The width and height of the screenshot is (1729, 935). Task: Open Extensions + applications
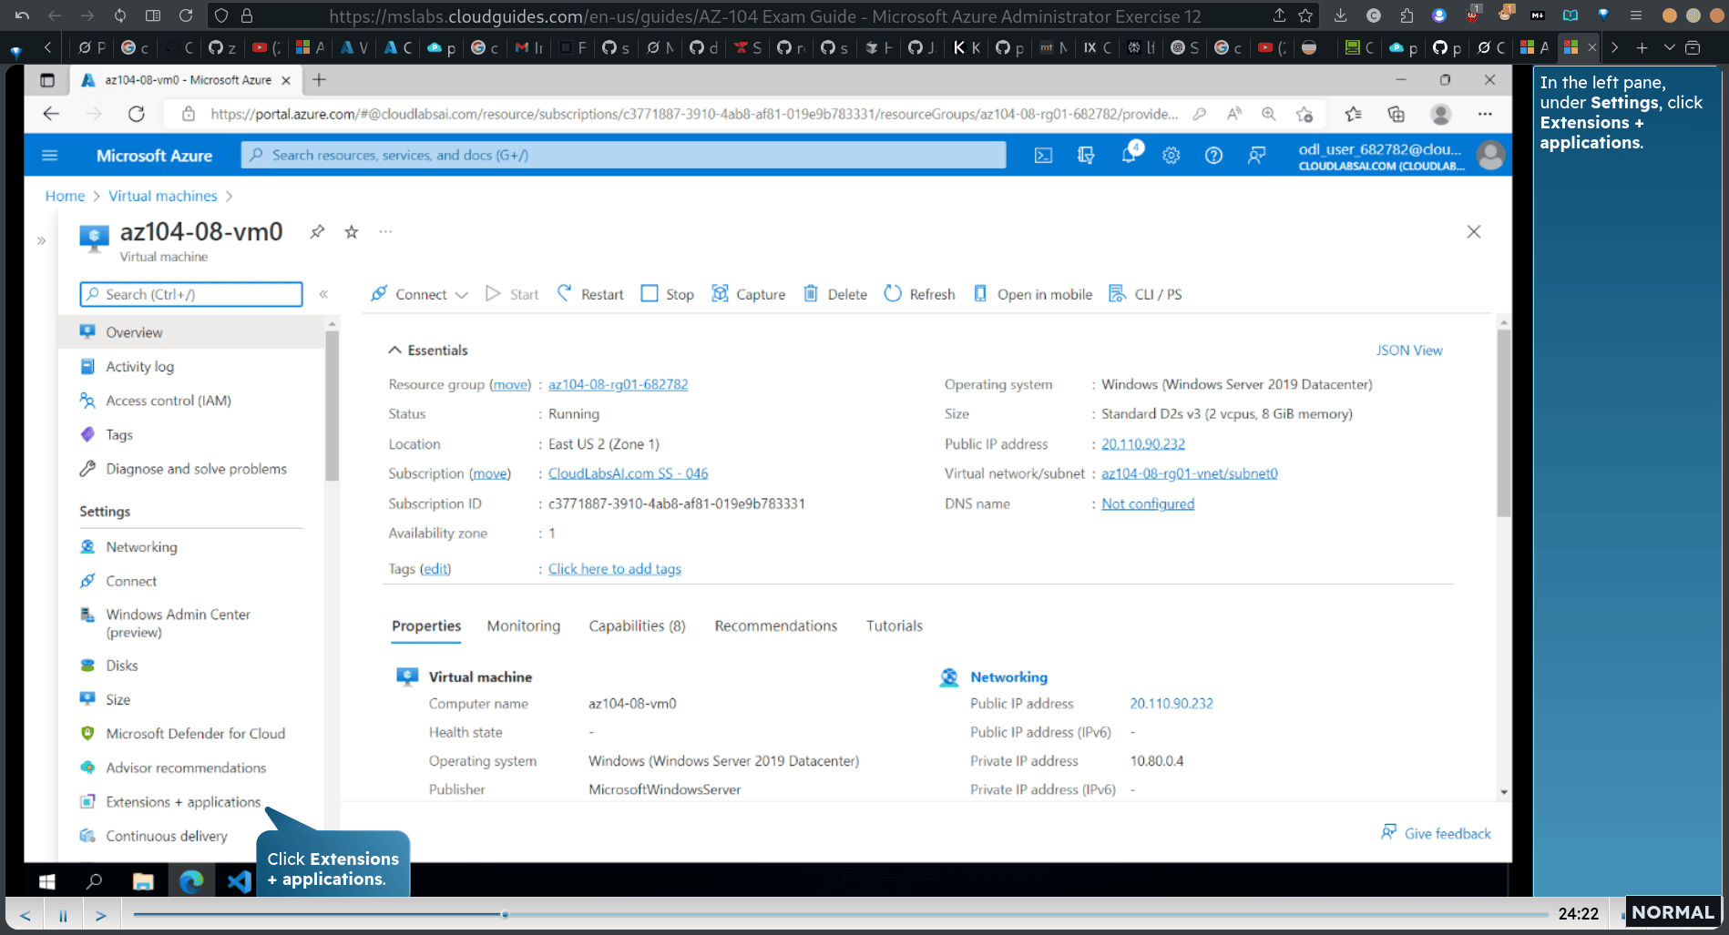pos(182,802)
